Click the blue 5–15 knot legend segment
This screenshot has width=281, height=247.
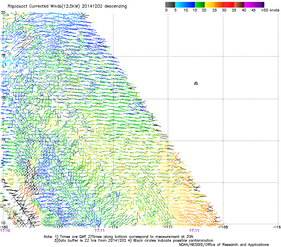click(185, 5)
